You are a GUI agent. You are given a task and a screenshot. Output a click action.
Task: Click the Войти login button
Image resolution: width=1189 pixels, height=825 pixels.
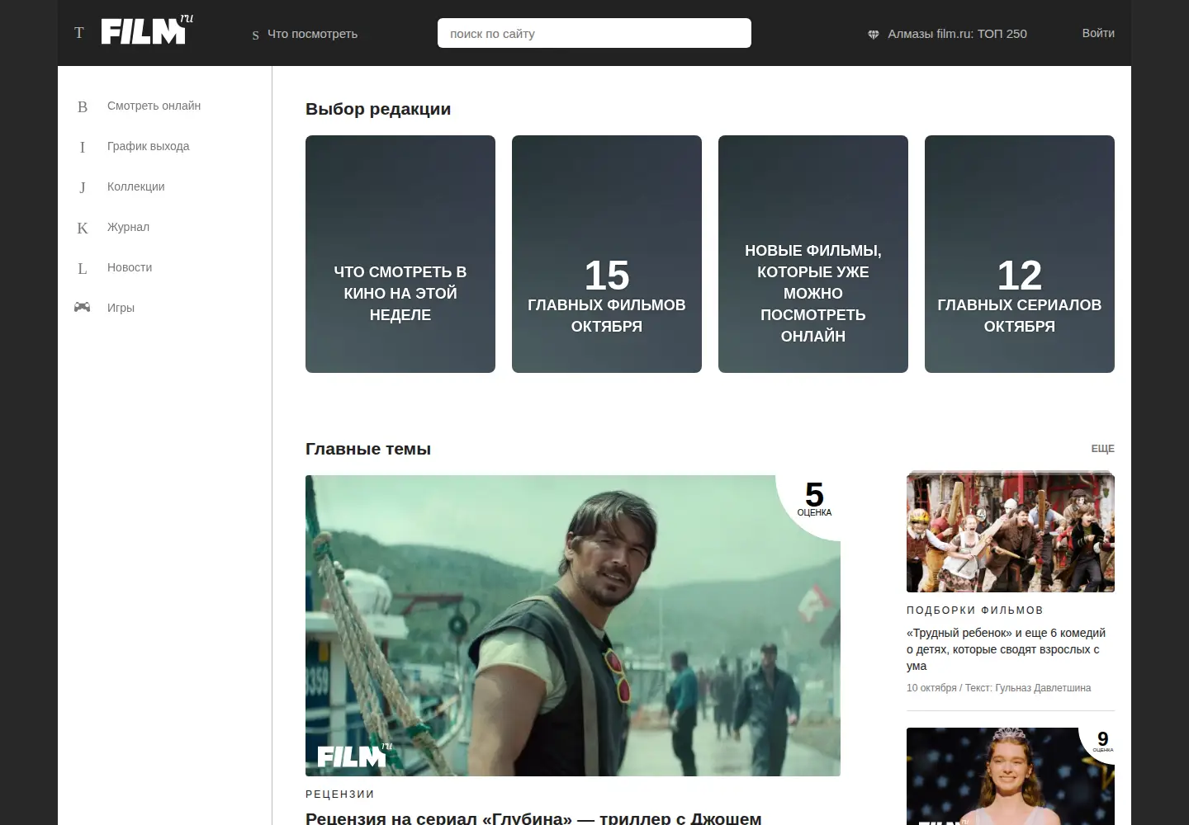click(x=1098, y=33)
